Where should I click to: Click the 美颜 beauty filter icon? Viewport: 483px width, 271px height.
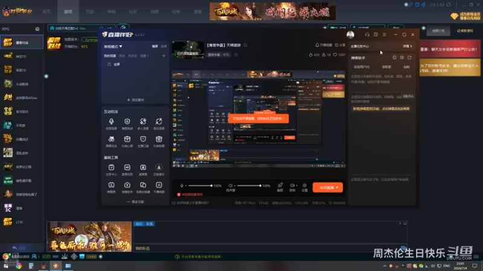pos(280,185)
